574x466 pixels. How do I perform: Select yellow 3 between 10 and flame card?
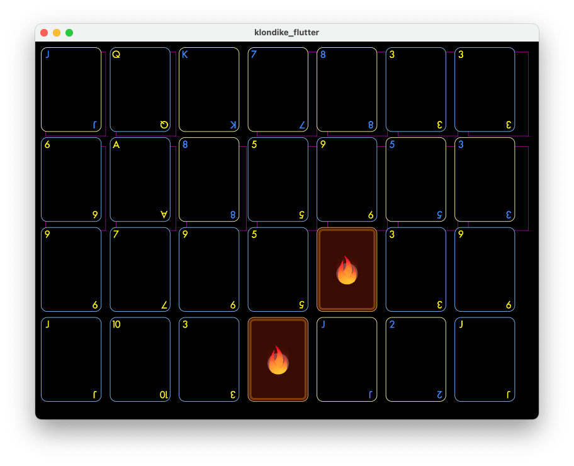point(209,360)
